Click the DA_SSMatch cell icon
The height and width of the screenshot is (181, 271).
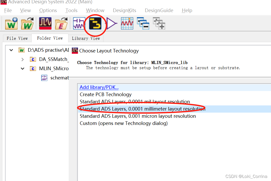click(33, 59)
